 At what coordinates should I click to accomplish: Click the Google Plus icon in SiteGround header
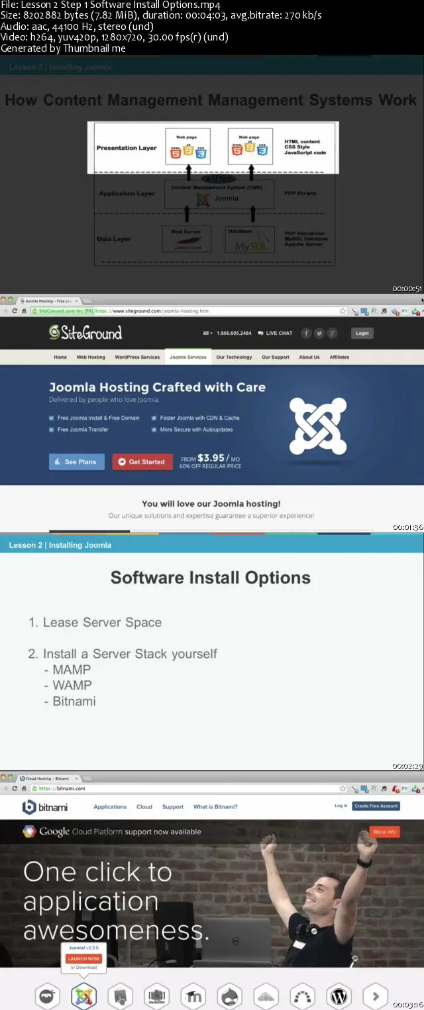click(333, 333)
